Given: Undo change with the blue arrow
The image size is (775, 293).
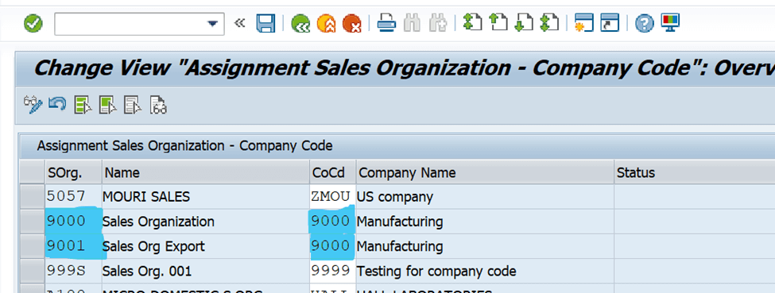Looking at the screenshot, I should click(x=57, y=104).
